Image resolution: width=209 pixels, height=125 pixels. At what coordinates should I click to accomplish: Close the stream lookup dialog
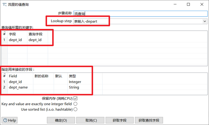click(202, 4)
